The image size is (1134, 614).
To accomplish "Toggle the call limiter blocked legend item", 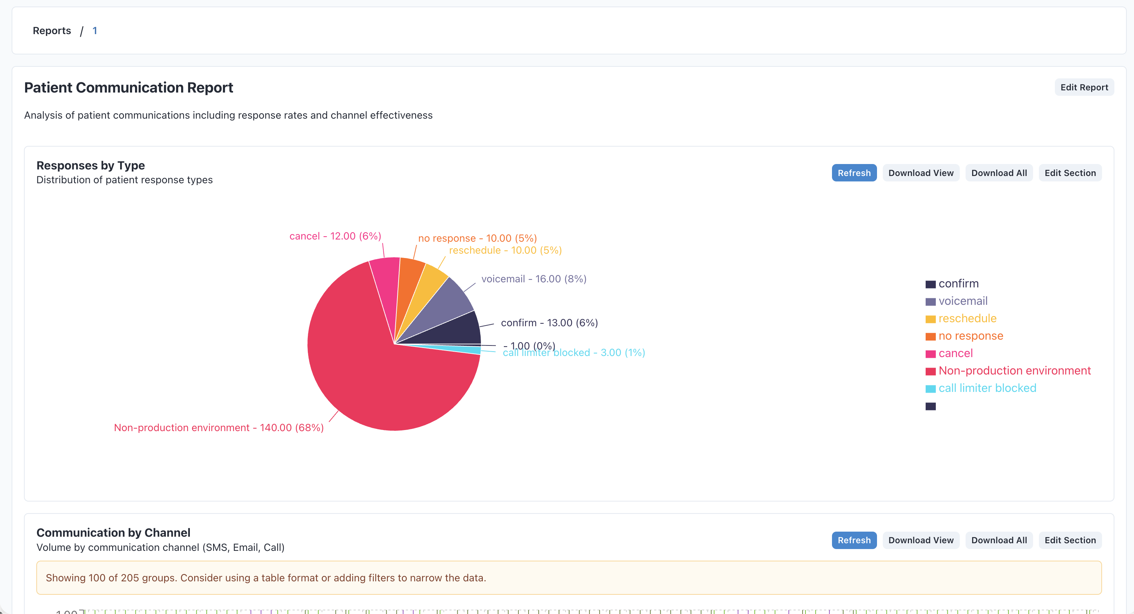I will [x=987, y=388].
